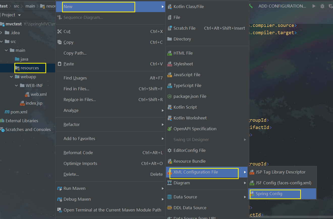
Task: Click the Kotlin Class/File icon
Action: [170, 7]
